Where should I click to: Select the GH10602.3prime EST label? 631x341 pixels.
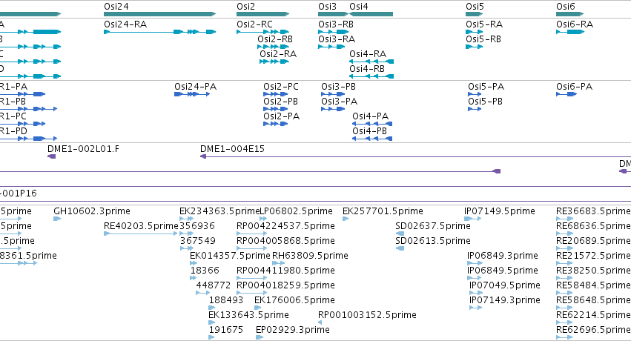[92, 211]
